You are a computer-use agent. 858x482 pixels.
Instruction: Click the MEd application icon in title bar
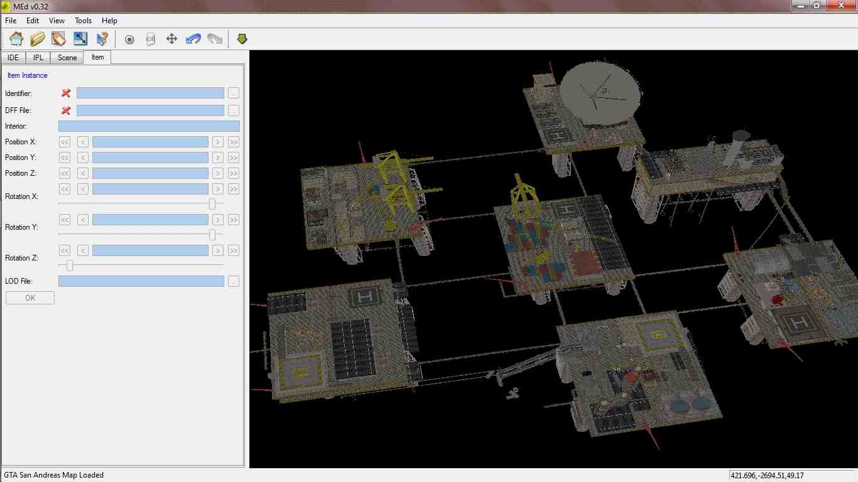6,6
